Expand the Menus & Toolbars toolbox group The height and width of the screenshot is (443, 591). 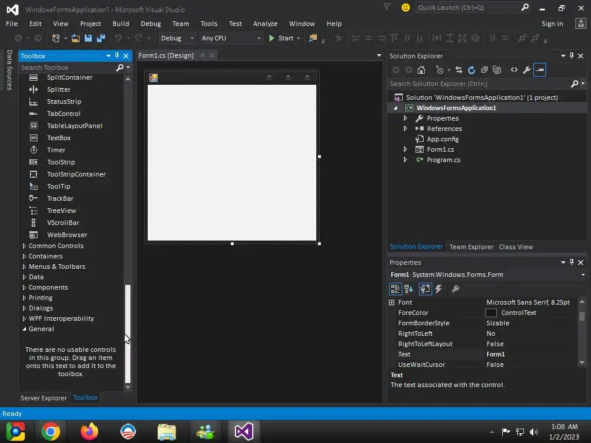24,266
